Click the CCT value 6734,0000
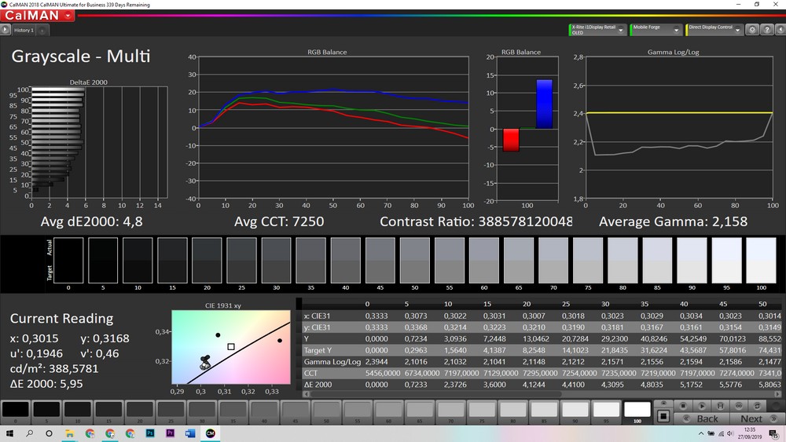Image resolution: width=786 pixels, height=442 pixels. tap(421, 373)
